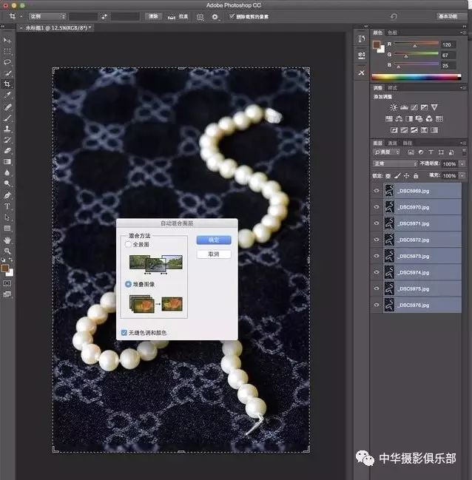This screenshot has width=472, height=480.
Task: Select the Eraser tool
Action: pos(7,150)
